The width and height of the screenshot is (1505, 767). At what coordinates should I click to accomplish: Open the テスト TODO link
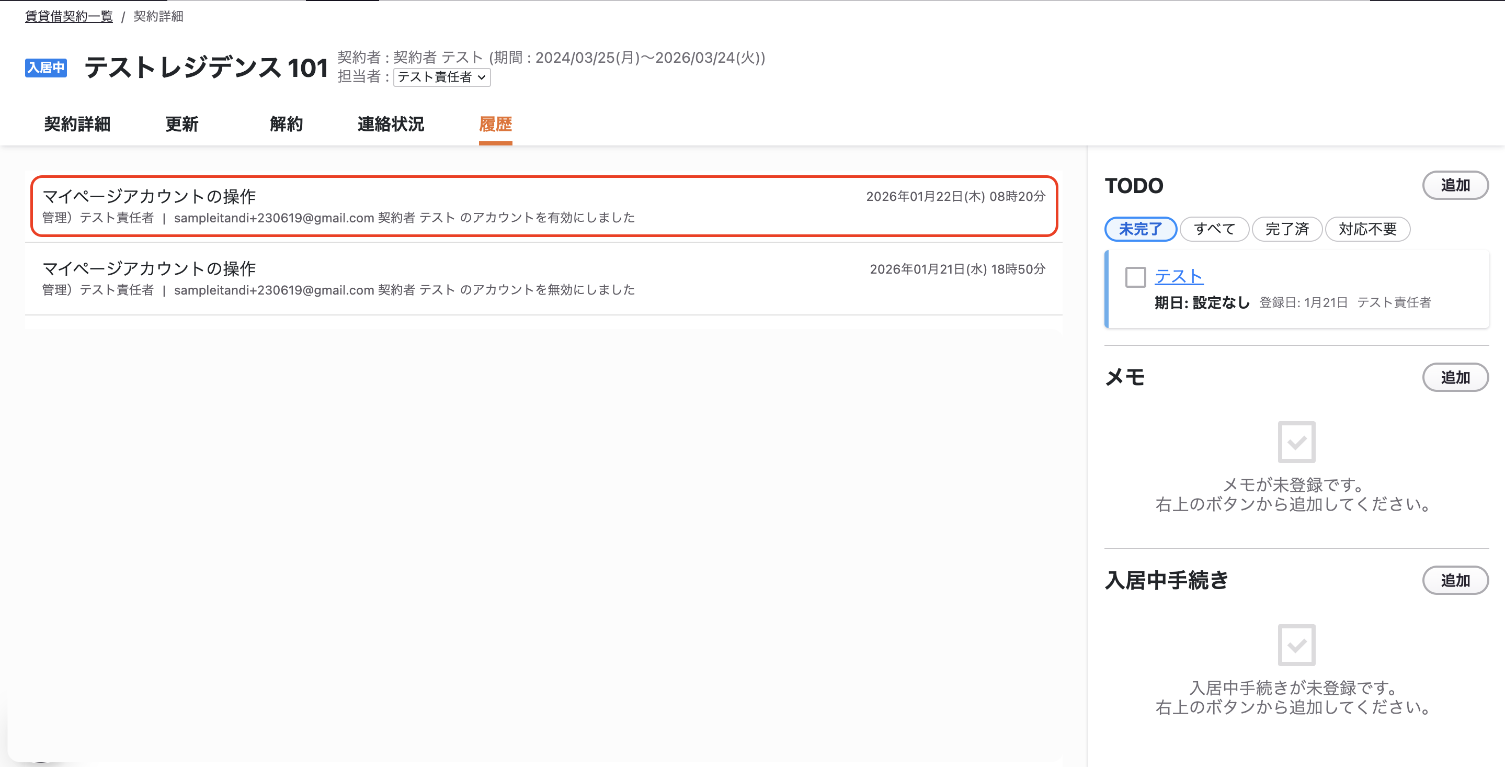click(1178, 277)
